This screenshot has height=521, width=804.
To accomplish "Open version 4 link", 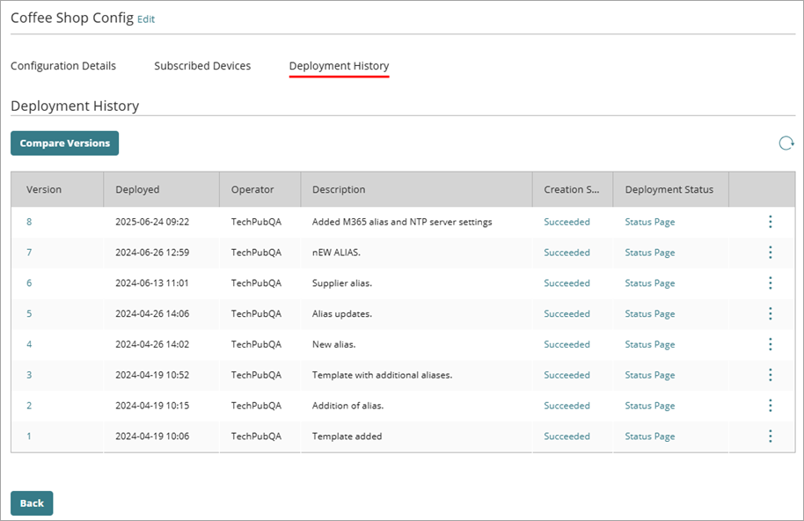I will [29, 344].
